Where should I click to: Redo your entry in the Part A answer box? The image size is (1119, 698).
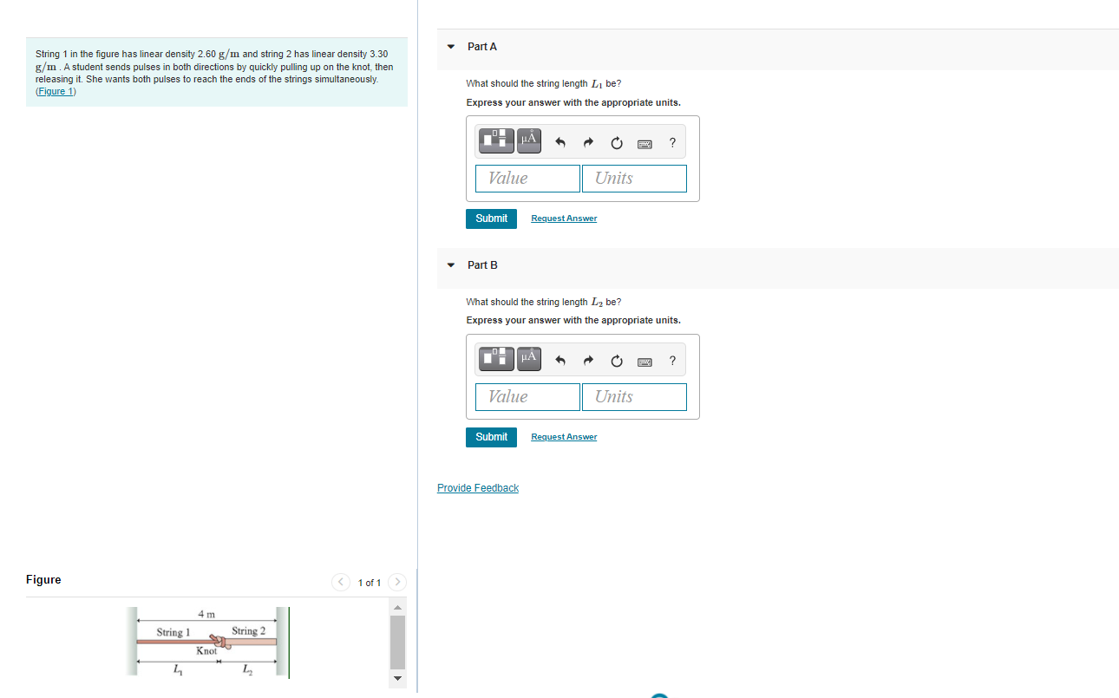point(588,141)
